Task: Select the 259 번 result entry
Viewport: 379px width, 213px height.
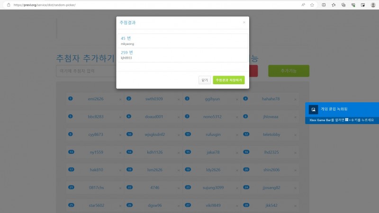Action: point(182,54)
